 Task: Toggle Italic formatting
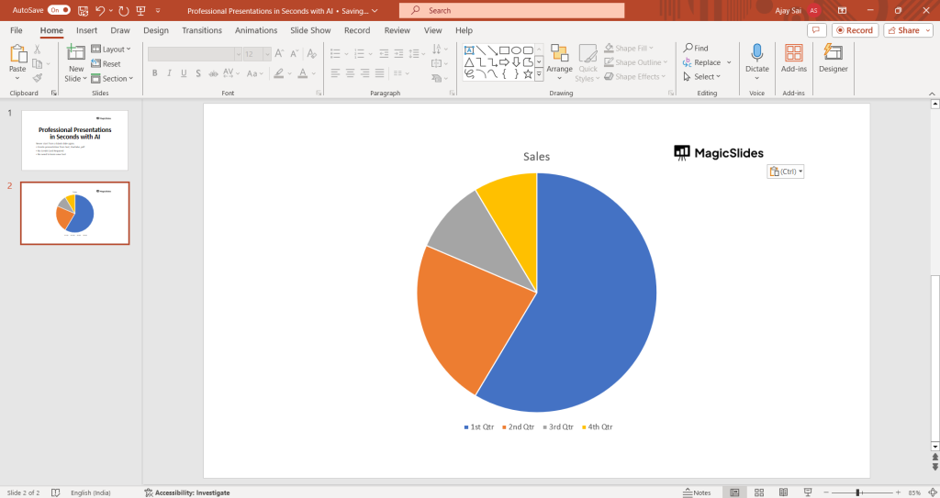tap(169, 73)
